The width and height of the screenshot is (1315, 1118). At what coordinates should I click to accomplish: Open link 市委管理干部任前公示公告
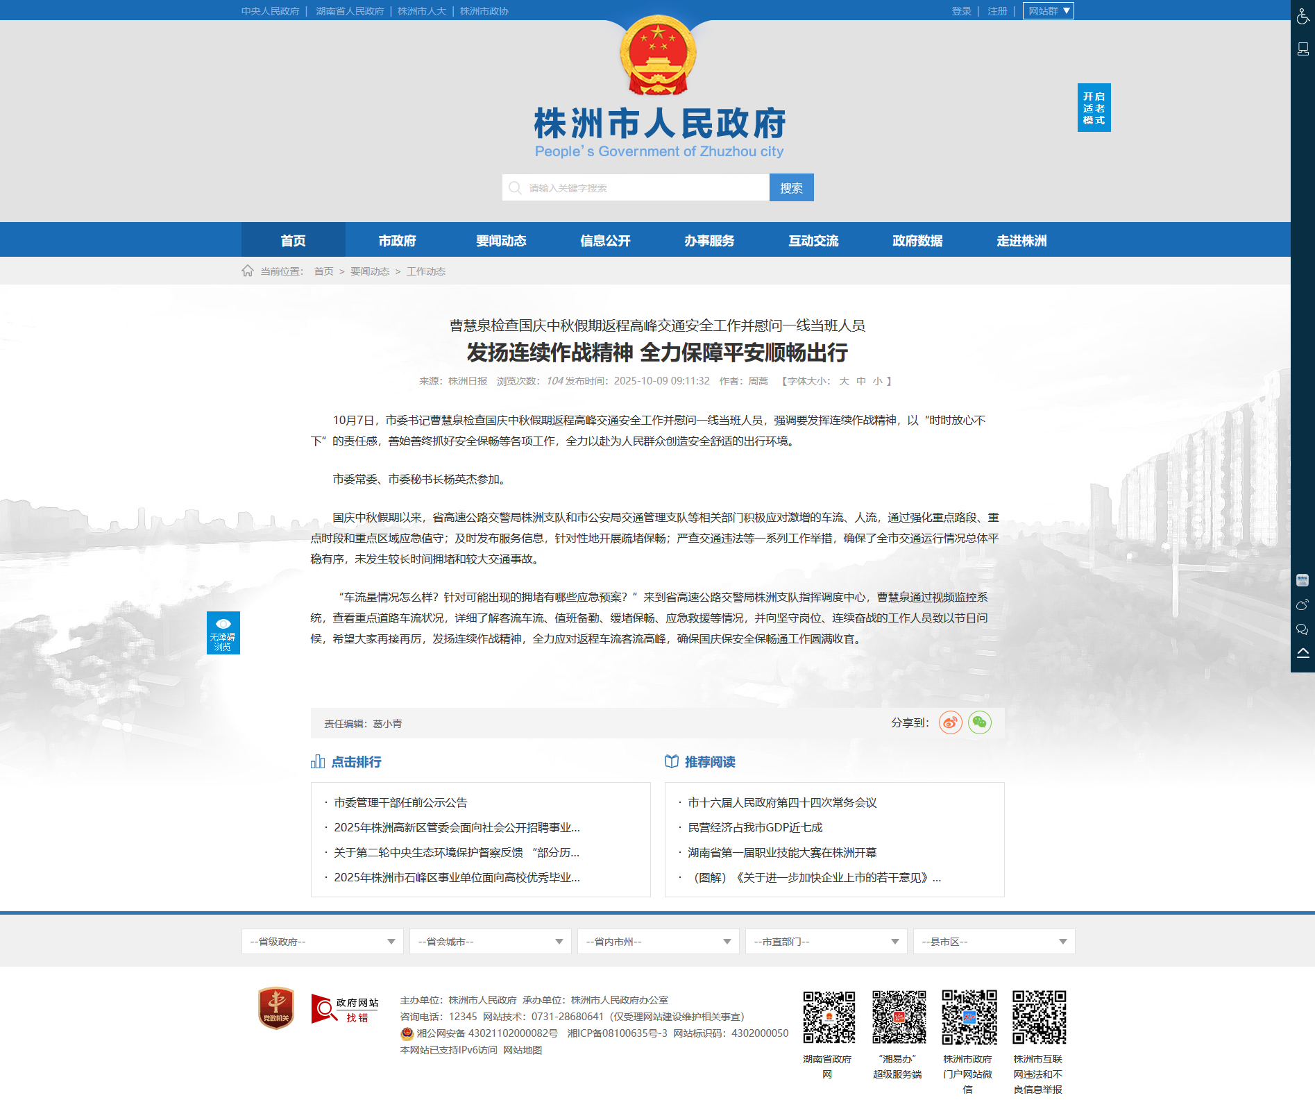[x=400, y=802]
